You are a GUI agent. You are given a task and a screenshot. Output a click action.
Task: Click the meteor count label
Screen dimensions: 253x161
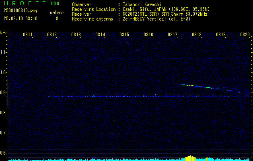(57, 12)
